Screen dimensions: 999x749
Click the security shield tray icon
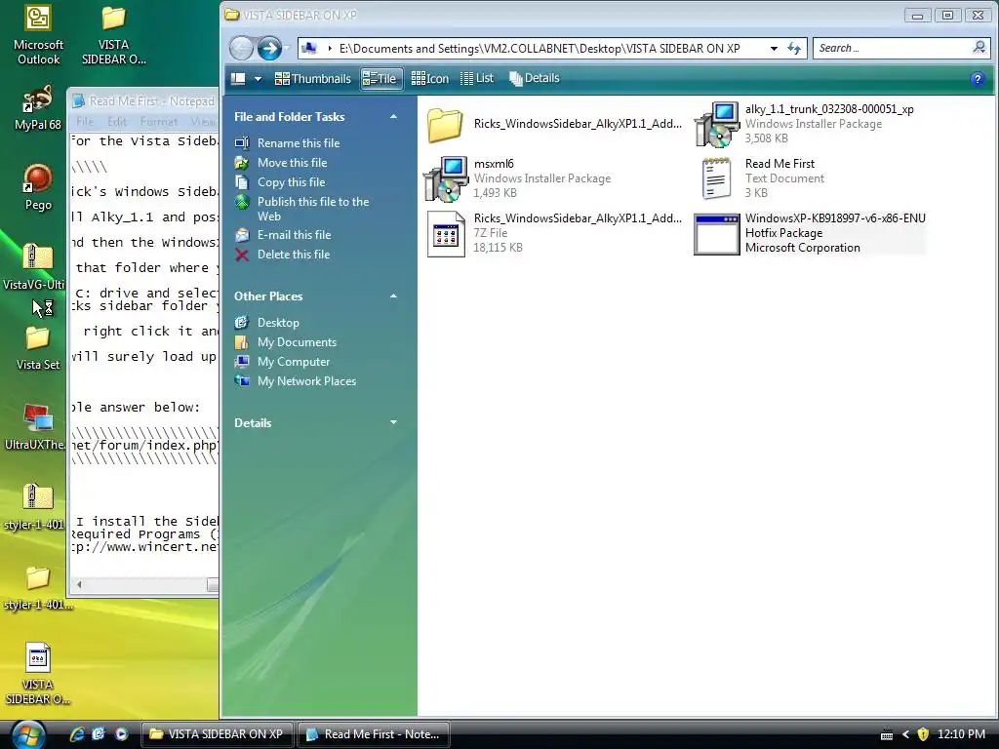(923, 734)
